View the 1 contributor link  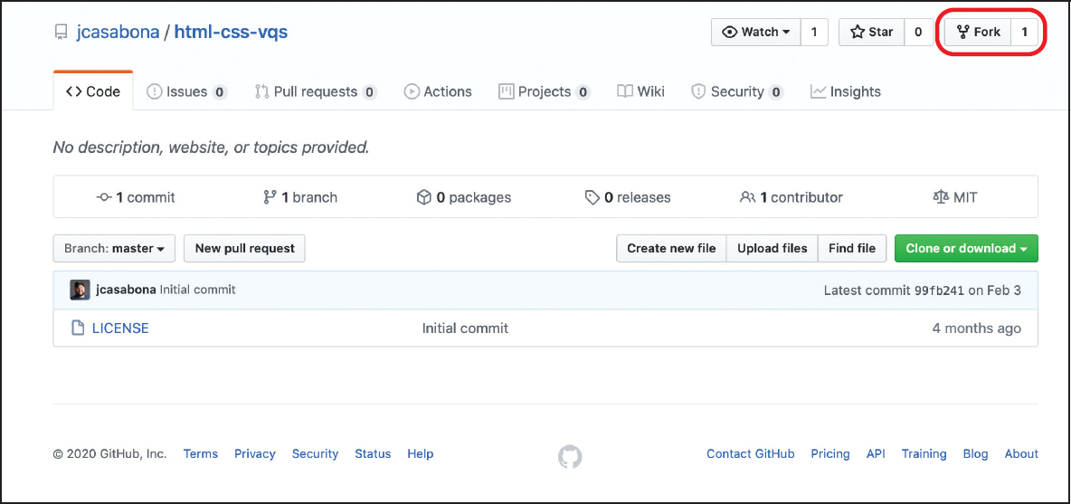tap(791, 197)
